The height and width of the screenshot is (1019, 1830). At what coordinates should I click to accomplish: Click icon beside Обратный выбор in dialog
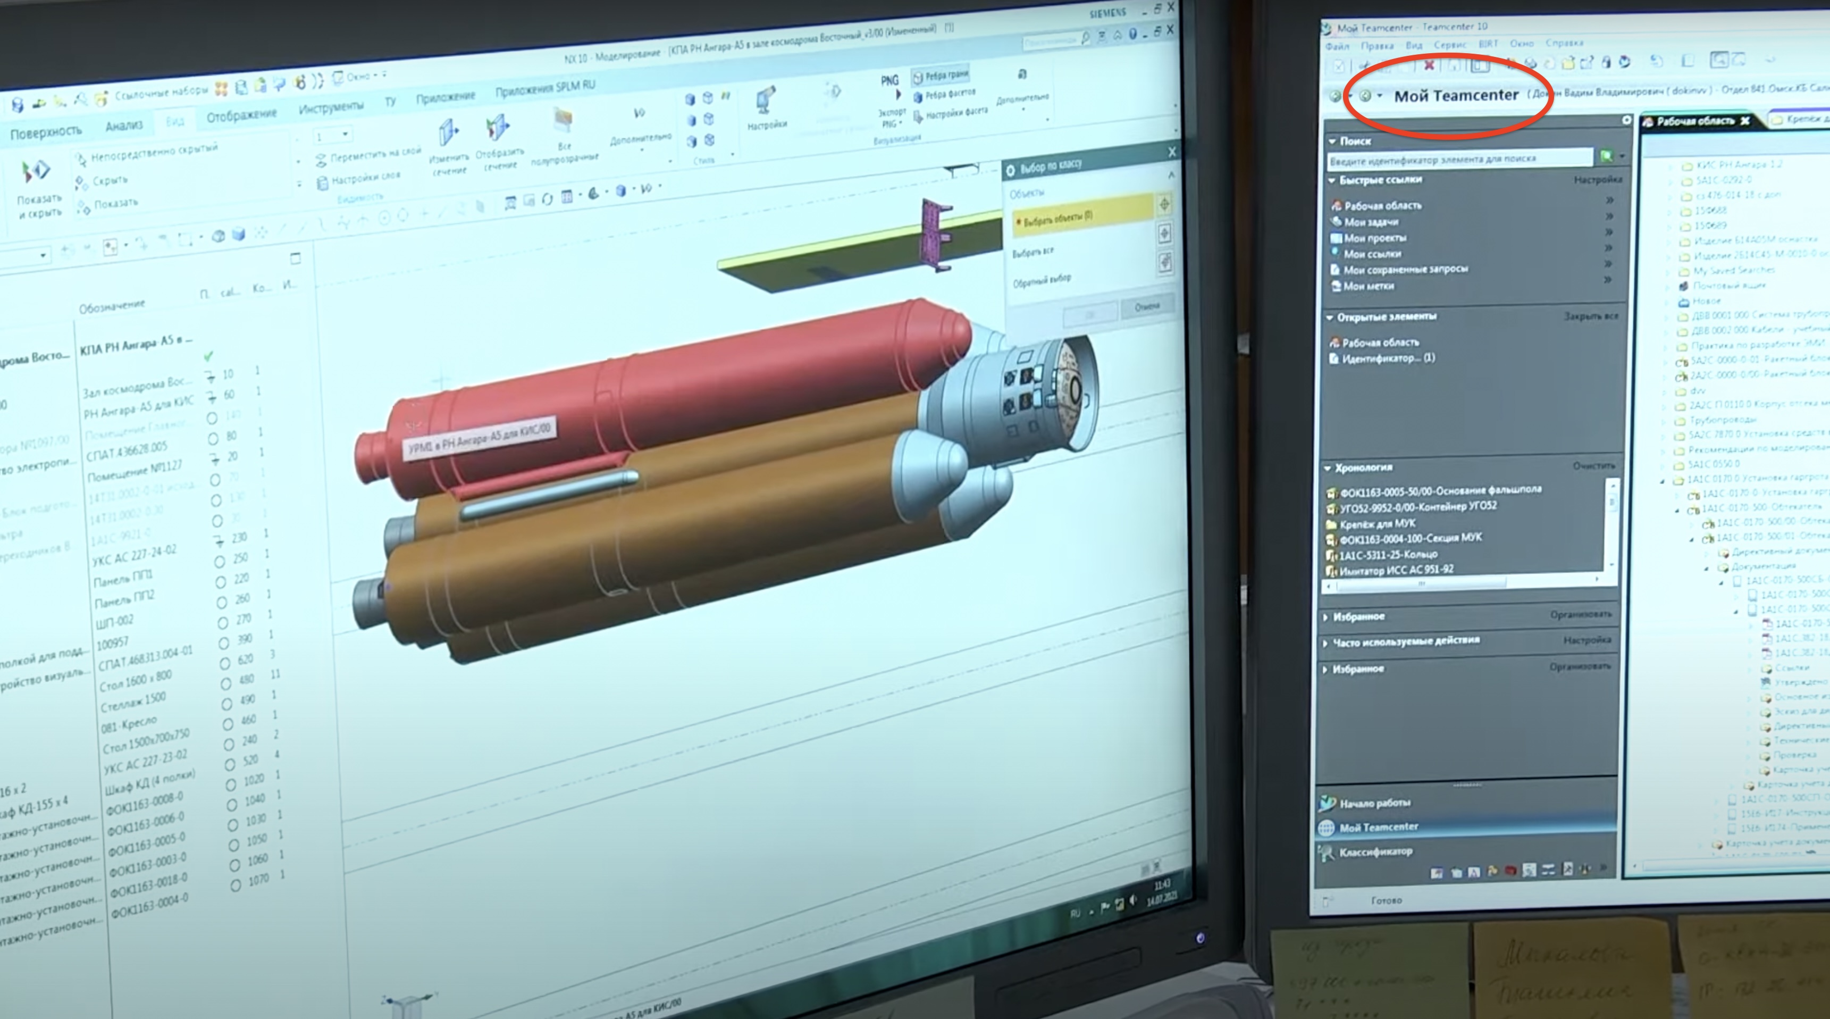(x=1165, y=262)
